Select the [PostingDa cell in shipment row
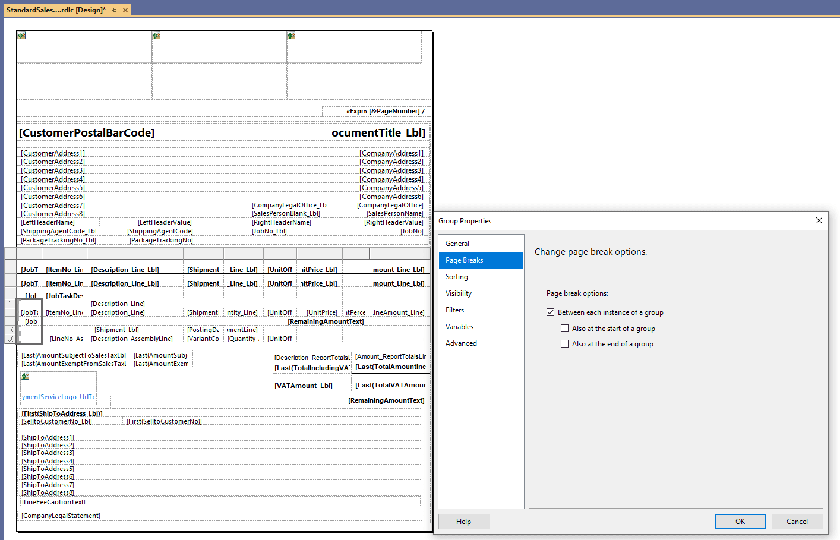Image resolution: width=840 pixels, height=540 pixels. pos(204,330)
